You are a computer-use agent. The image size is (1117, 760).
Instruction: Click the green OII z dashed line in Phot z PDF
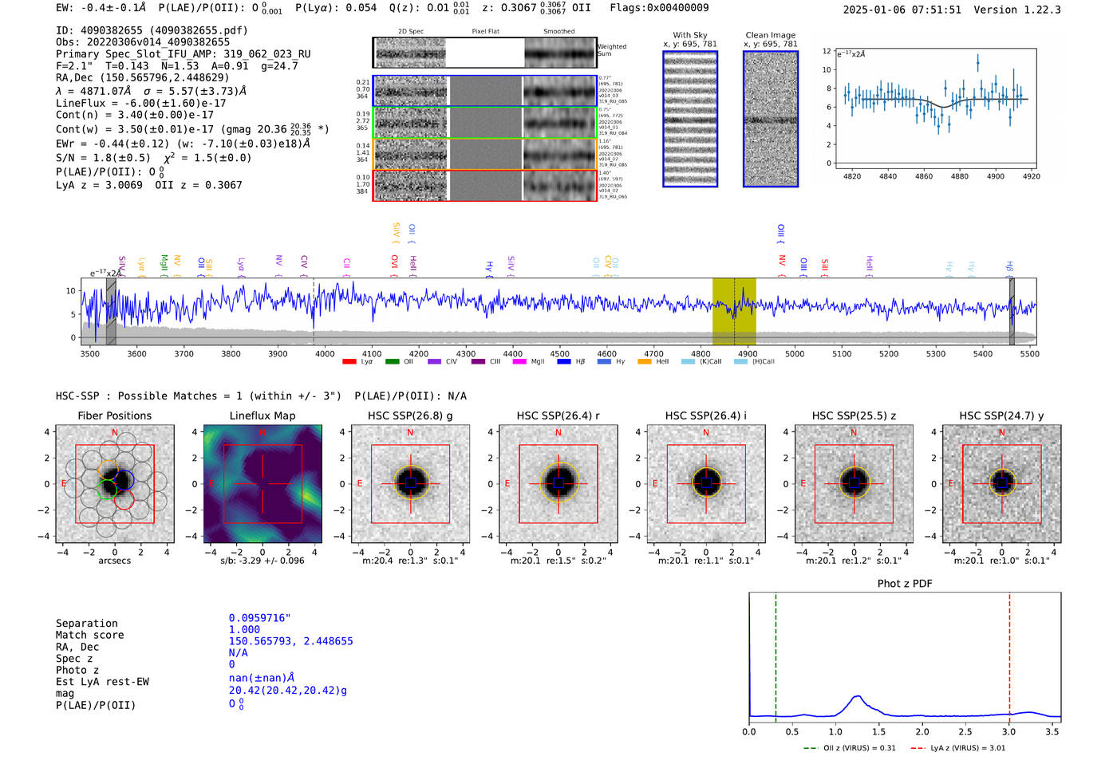pos(776,656)
